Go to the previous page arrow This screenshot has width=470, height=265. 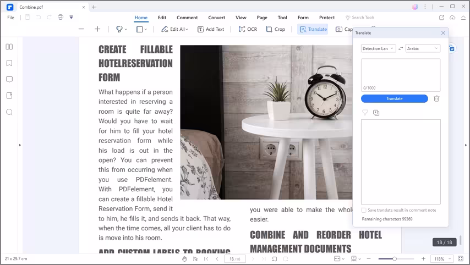[x=217, y=259]
